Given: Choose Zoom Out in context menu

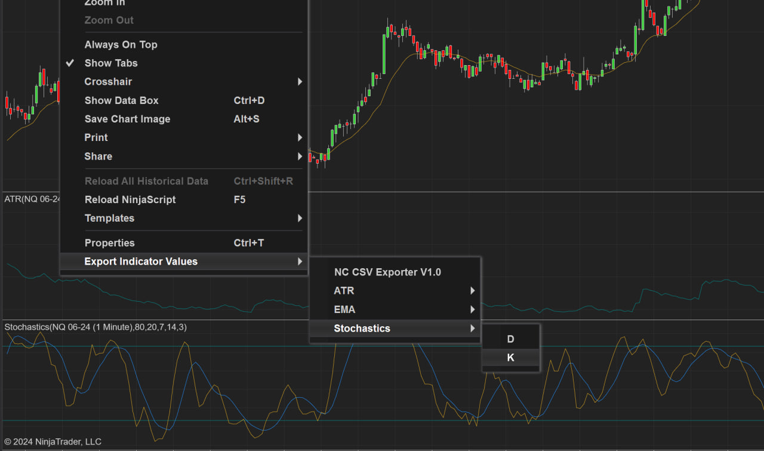Looking at the screenshot, I should coord(109,20).
